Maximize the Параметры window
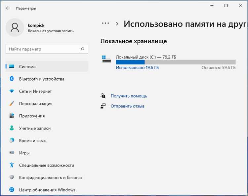Viewport: 248px width, 196px height. pyautogui.click(x=226, y=6)
